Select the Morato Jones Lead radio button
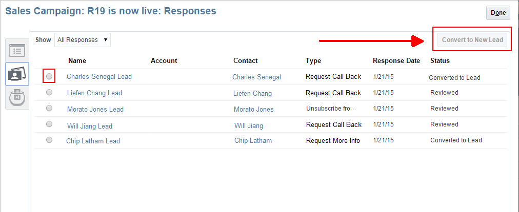 49,109
